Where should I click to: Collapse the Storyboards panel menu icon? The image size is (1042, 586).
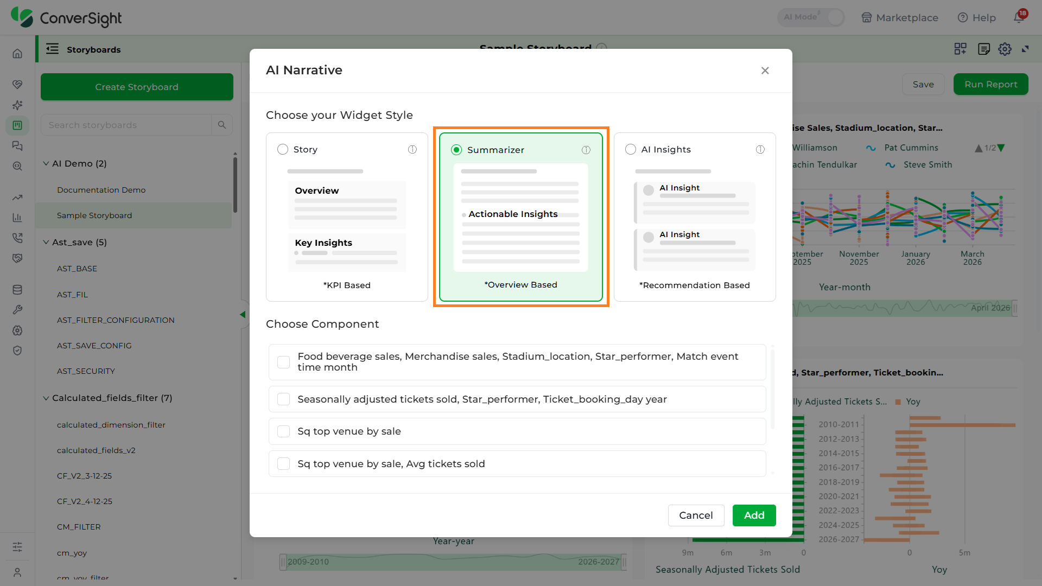tap(52, 49)
